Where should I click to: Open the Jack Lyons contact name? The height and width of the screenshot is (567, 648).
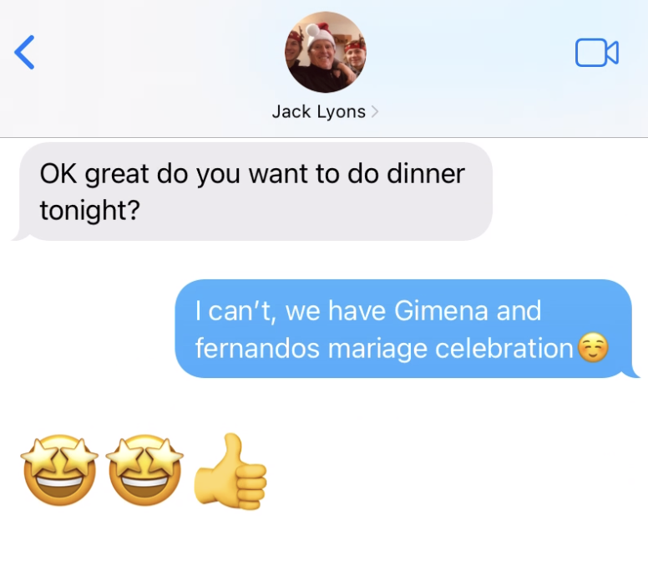point(319,112)
